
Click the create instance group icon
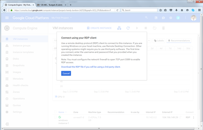[119, 28]
